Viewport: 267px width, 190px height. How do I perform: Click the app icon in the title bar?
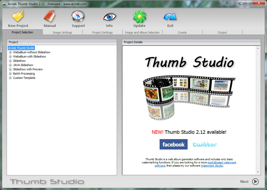pos(5,4)
